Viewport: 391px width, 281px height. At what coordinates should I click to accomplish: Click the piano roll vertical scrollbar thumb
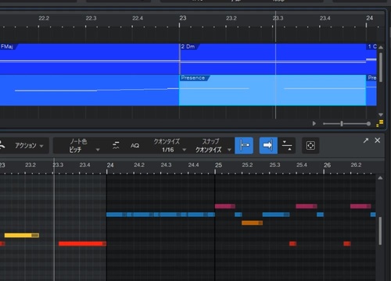[380, 231]
